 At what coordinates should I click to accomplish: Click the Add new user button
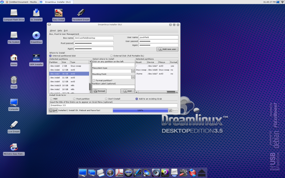coord(167,49)
